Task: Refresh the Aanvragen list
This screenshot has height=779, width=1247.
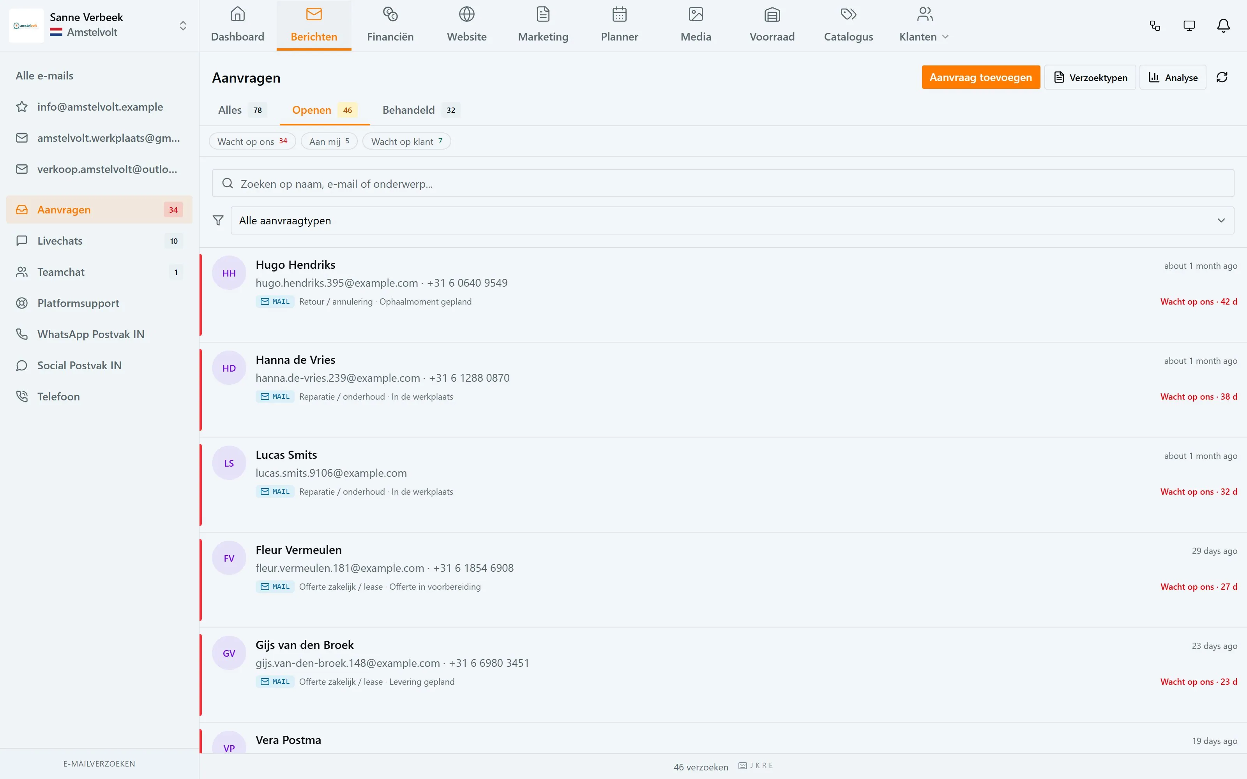Action: [1222, 77]
